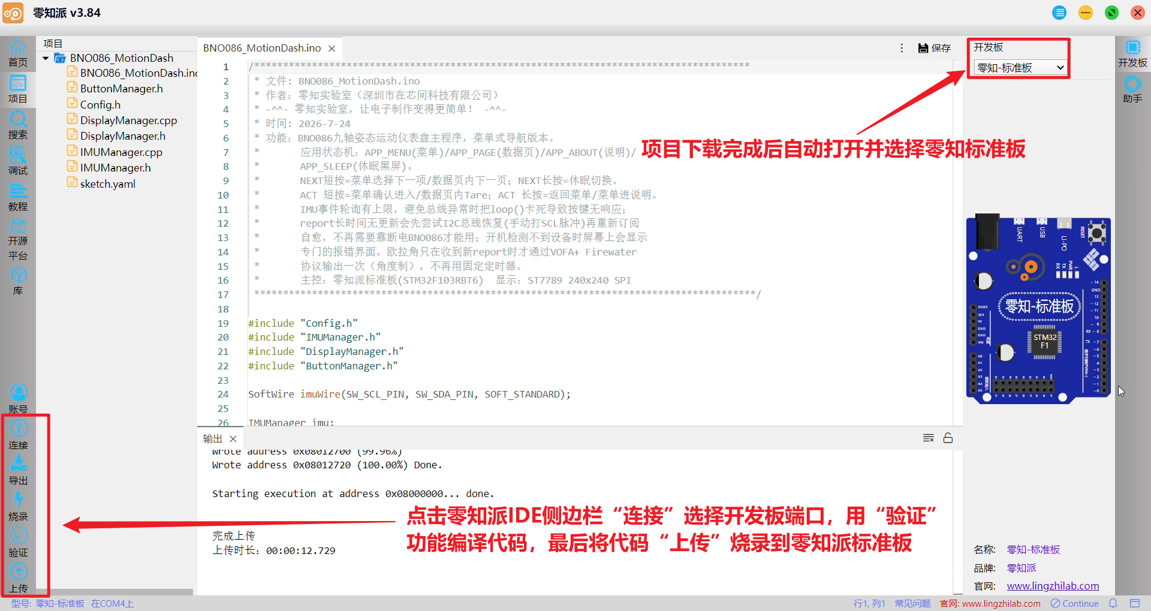Select the 输出 output tab

click(x=213, y=439)
